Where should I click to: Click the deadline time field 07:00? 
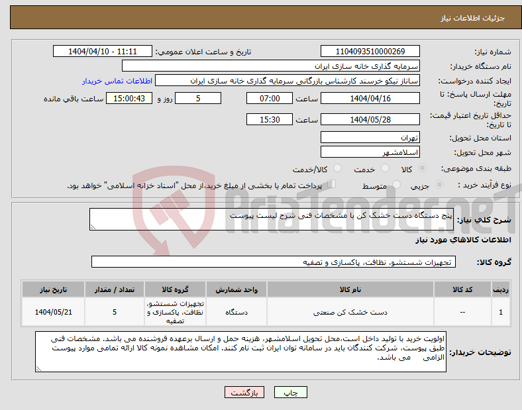pos(270,98)
